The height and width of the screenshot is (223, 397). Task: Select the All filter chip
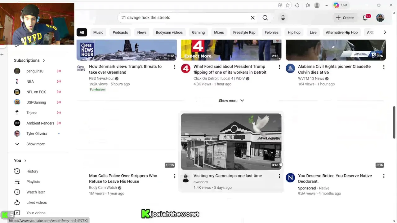[x=82, y=32]
